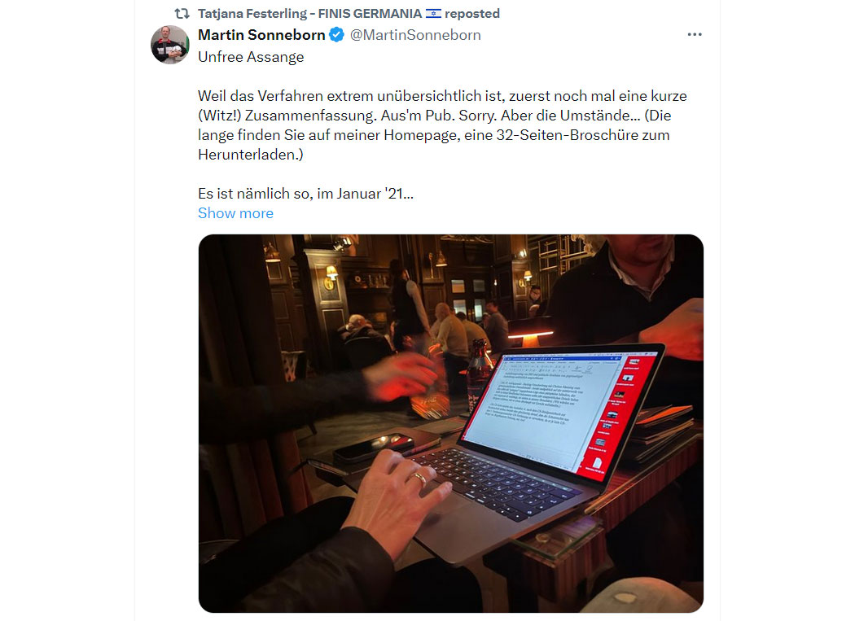The width and height of the screenshot is (855, 621).
Task: Click the Martin Sonneborn display name
Action: tap(261, 35)
